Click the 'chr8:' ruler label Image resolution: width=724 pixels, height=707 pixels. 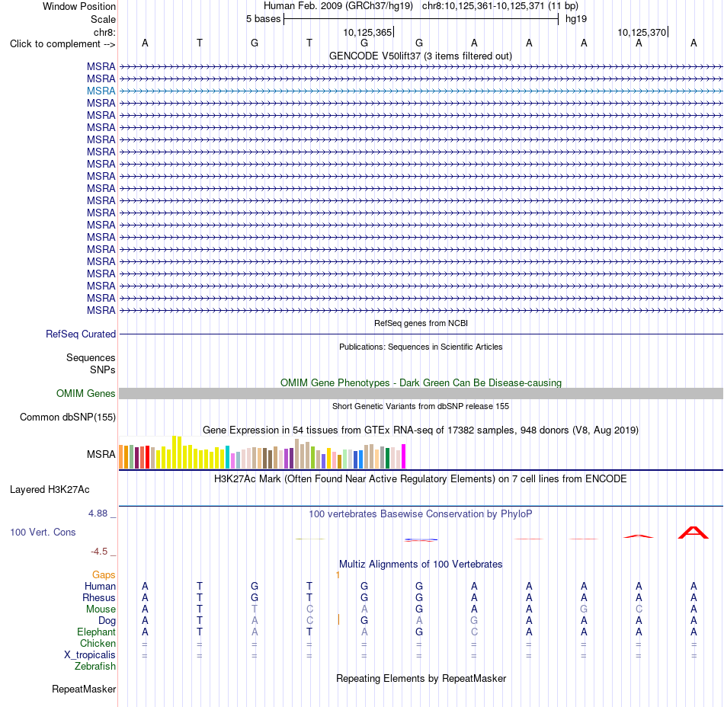(x=104, y=32)
